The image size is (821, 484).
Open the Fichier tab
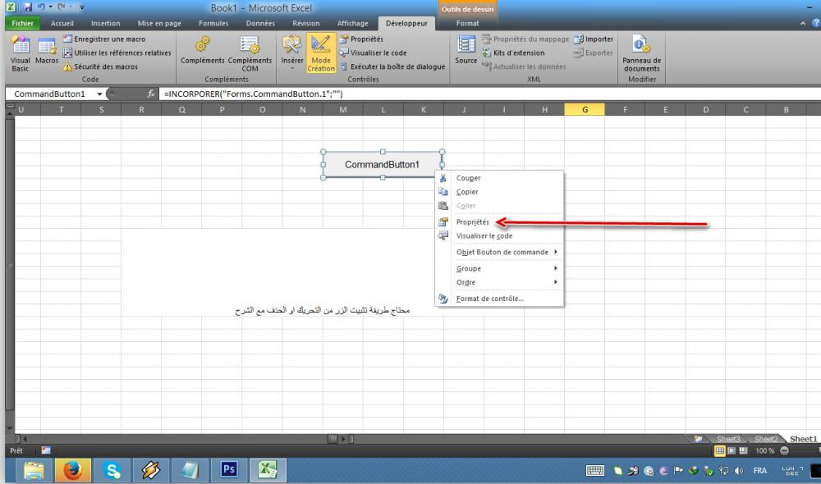coord(22,23)
